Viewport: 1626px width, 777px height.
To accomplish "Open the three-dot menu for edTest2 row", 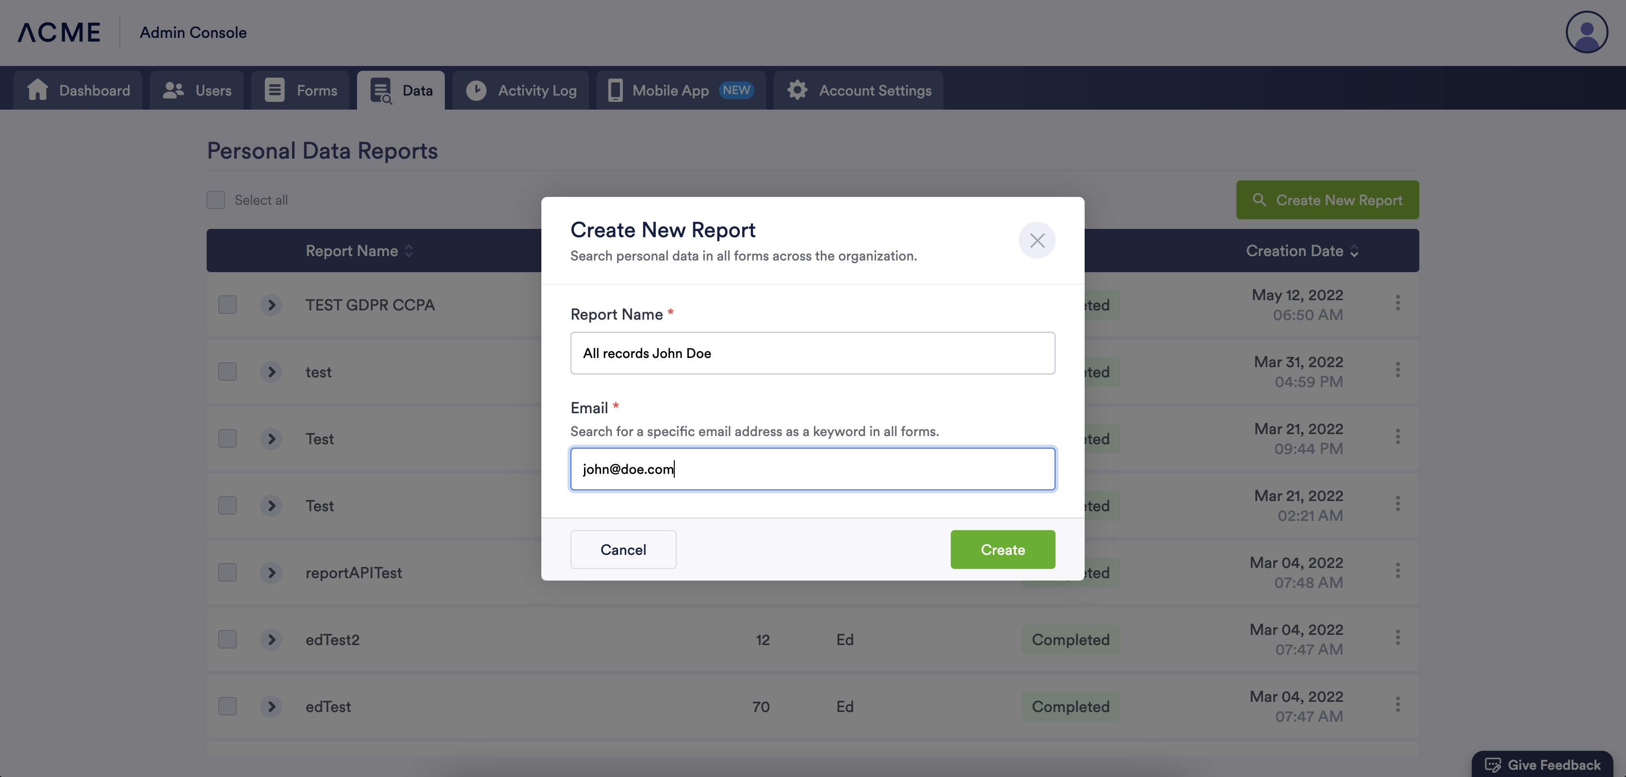I will point(1398,637).
